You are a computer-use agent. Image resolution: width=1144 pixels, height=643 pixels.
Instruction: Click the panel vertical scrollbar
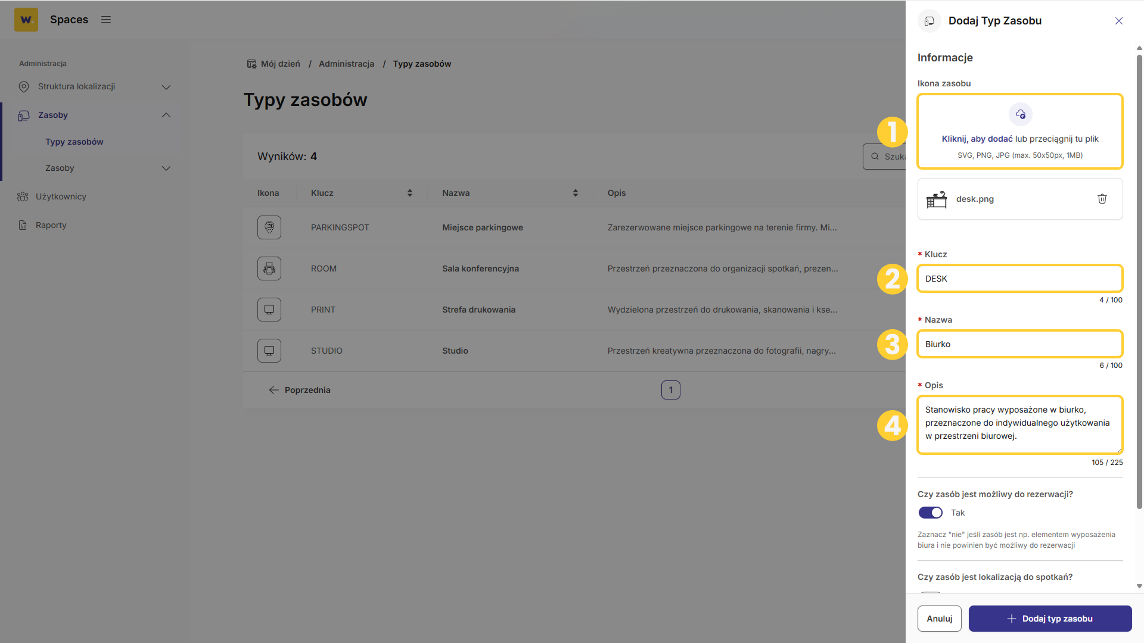click(1139, 282)
